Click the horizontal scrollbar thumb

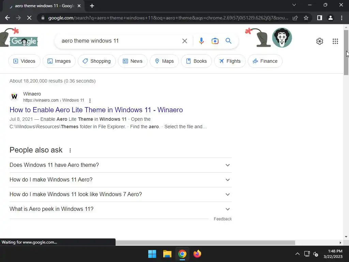[x=205, y=243]
